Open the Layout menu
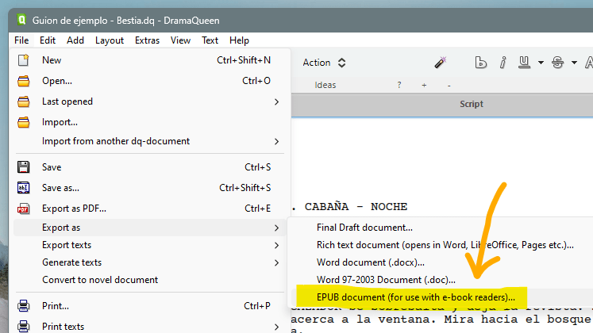The image size is (593, 333). point(110,40)
